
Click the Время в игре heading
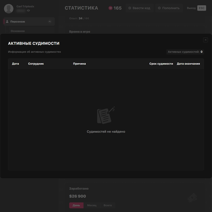click(80, 32)
